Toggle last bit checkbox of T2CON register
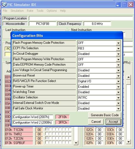Screen dimensions: 135x149 point(70,138)
